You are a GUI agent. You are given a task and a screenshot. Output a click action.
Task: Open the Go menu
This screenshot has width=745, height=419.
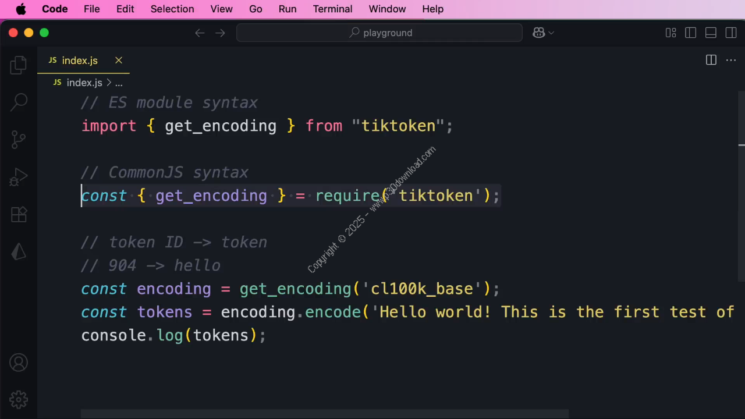(256, 9)
